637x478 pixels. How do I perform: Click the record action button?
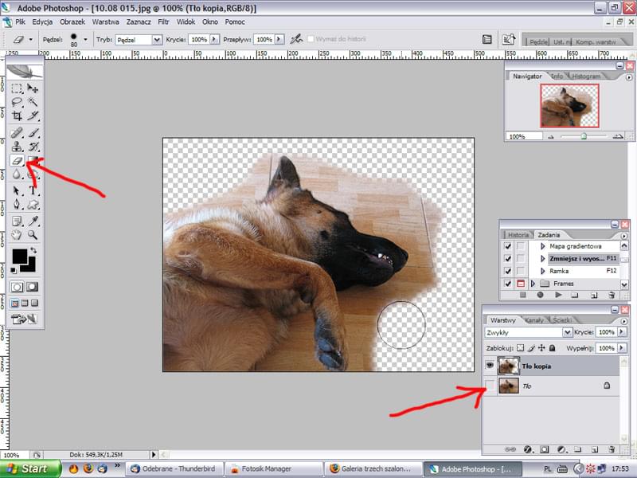coord(540,295)
